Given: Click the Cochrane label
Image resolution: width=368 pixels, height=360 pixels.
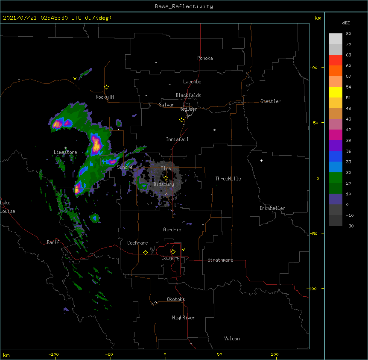Looking at the screenshot, I should click(x=137, y=243).
